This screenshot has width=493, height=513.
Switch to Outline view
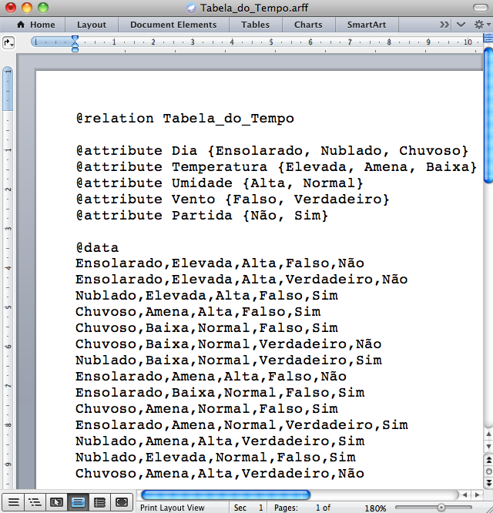pos(35,502)
